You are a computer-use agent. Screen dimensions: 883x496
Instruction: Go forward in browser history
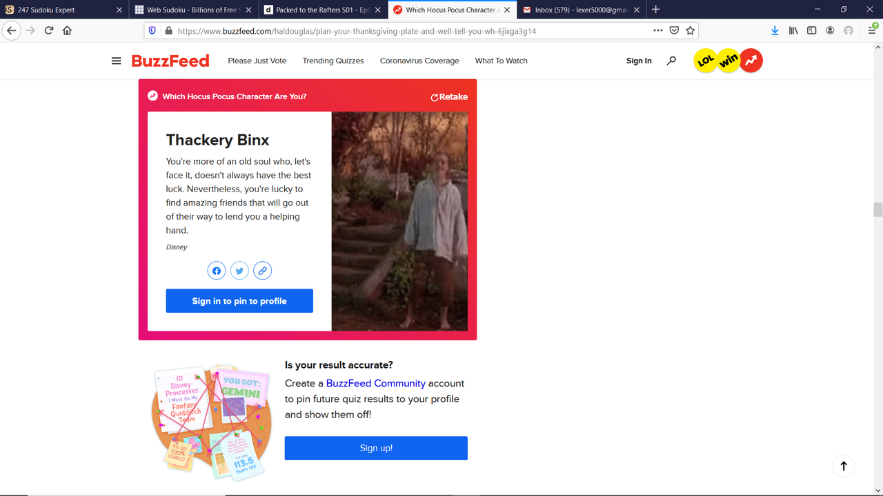point(30,30)
